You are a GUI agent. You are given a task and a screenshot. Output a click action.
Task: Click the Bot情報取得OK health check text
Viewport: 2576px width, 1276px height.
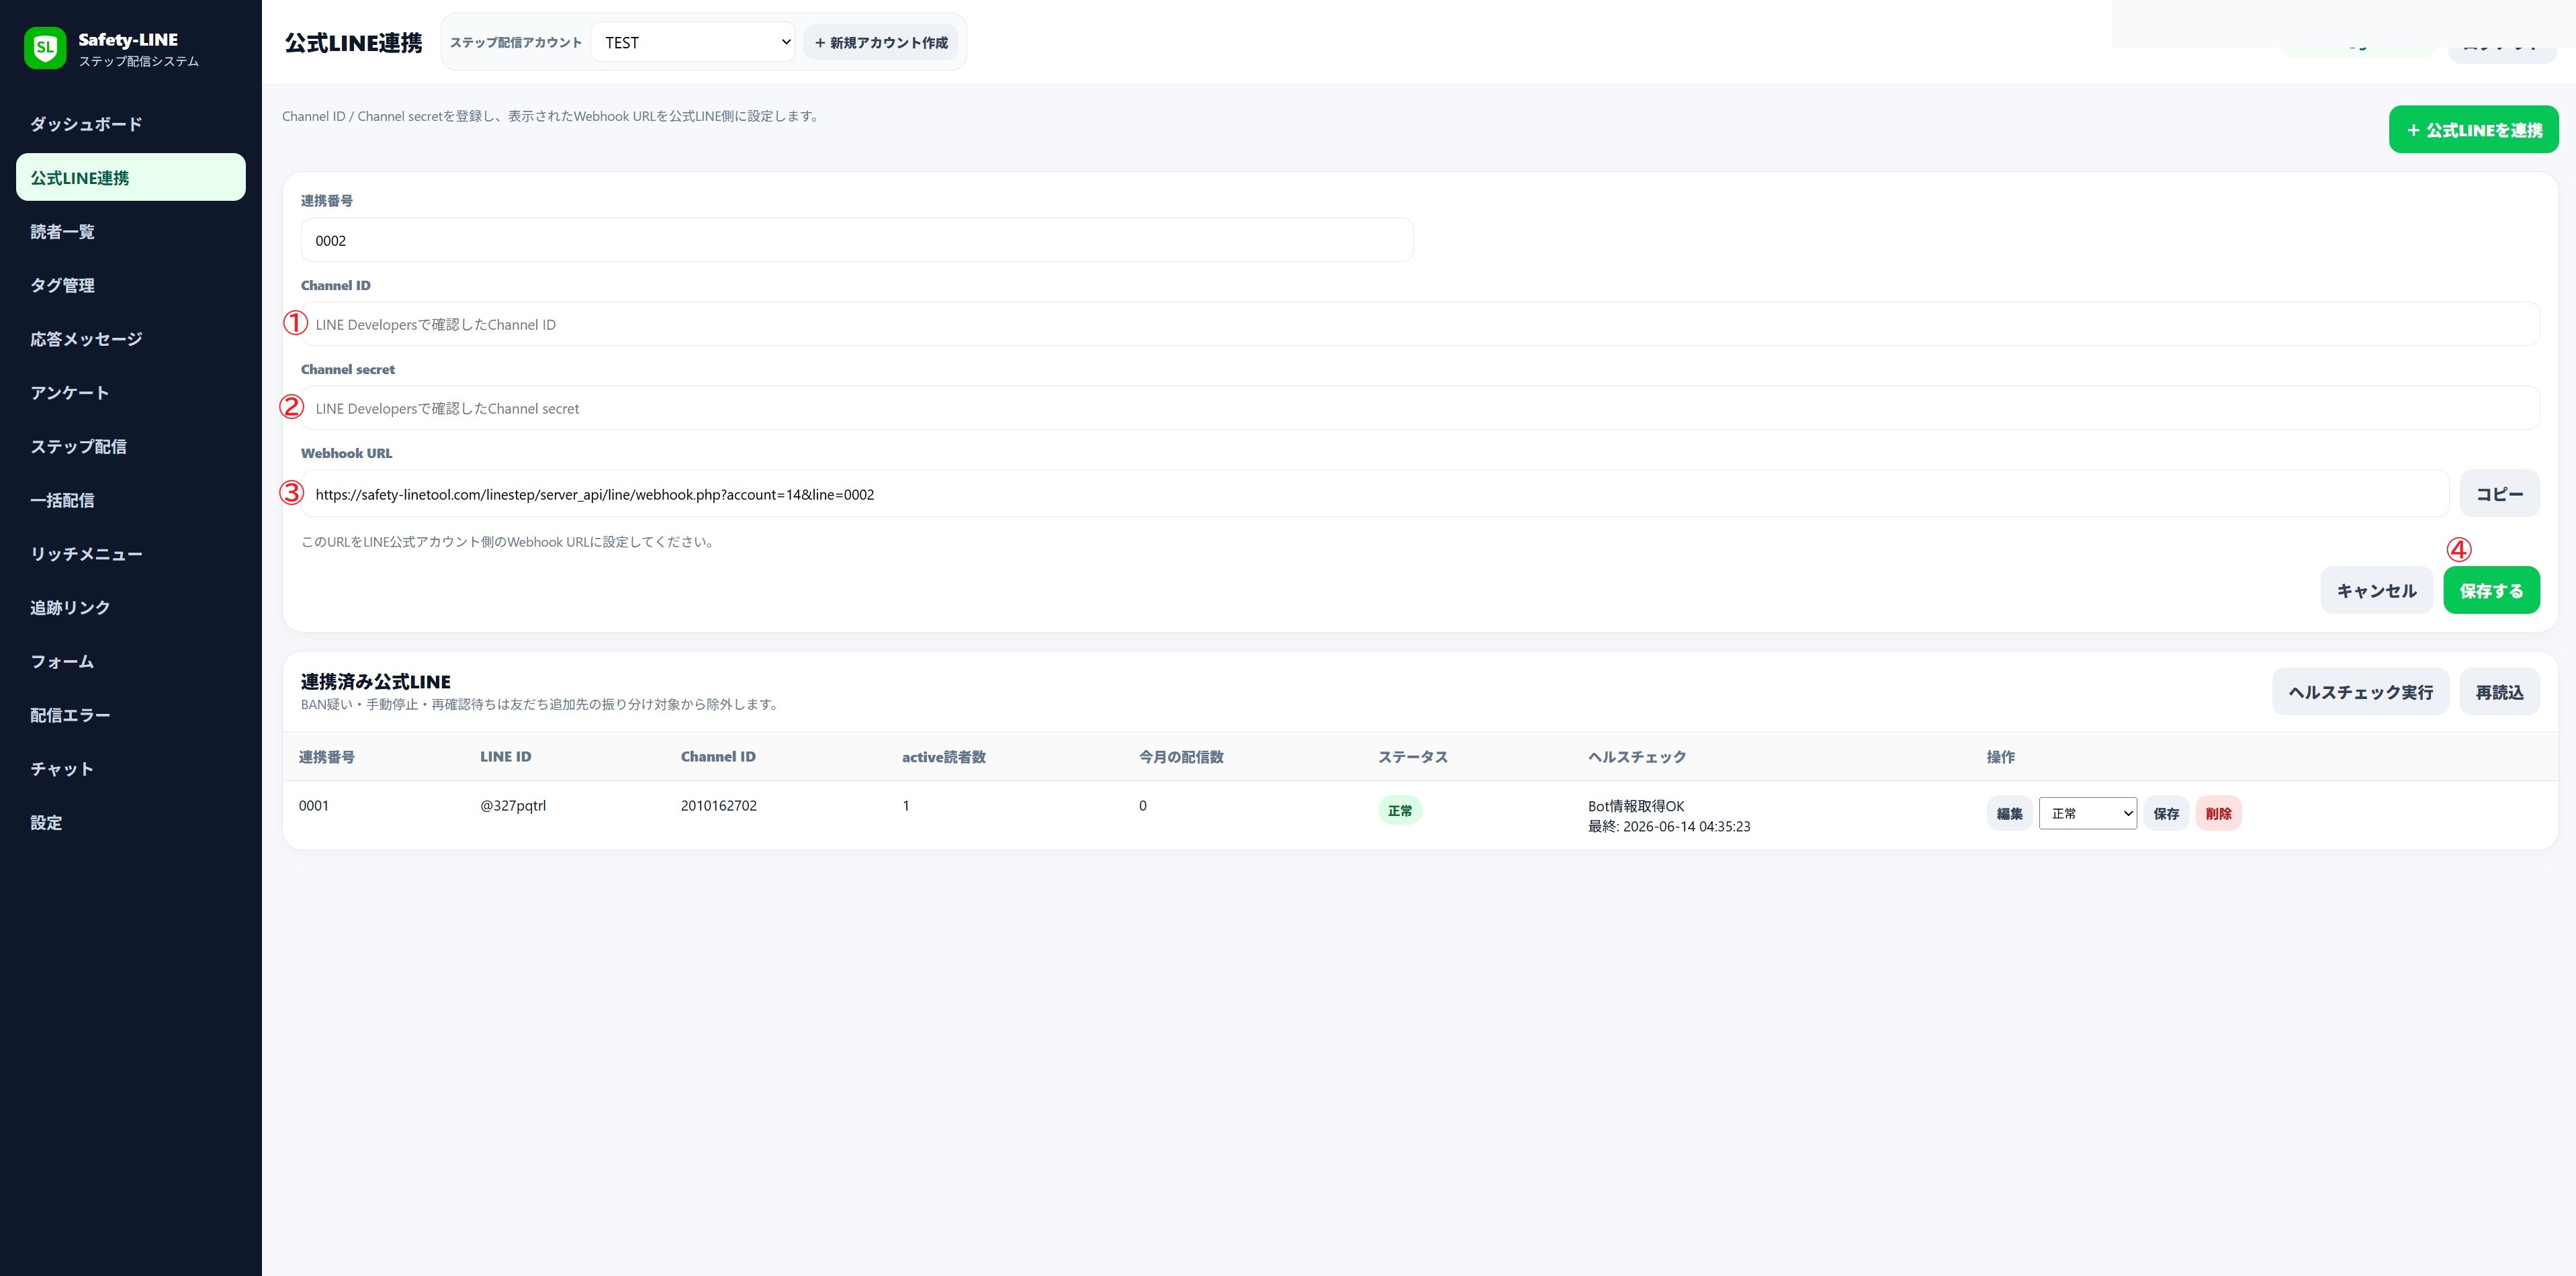tap(1636, 805)
